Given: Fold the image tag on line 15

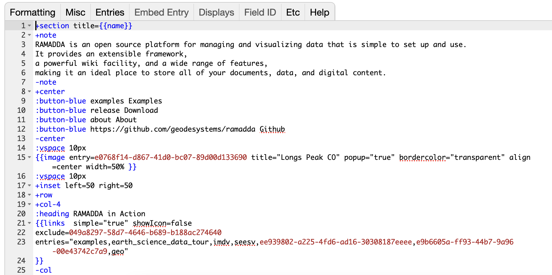Looking at the screenshot, I should pyautogui.click(x=29, y=157).
